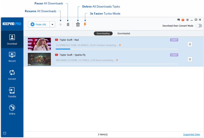Open the hamburger menu icon
This screenshot has height=138, width=204.
tap(187, 20)
